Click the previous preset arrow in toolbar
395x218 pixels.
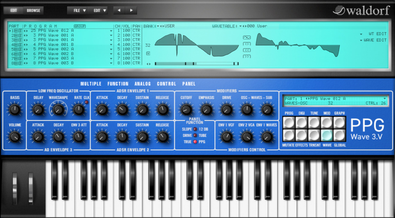click(119, 10)
